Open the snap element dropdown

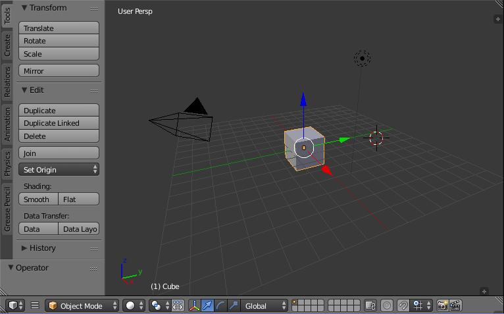(x=422, y=305)
